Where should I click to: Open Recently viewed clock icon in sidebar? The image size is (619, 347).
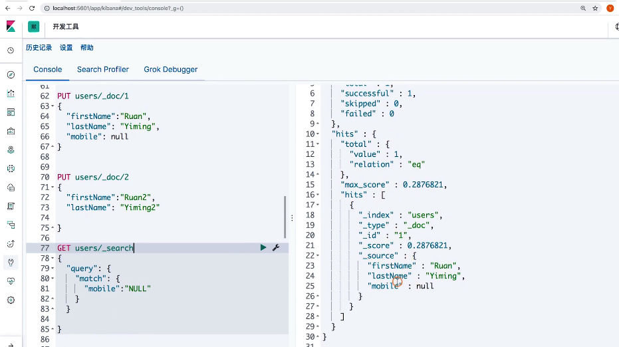[11, 51]
